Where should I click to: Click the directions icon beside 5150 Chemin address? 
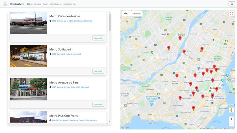(x=50, y=21)
